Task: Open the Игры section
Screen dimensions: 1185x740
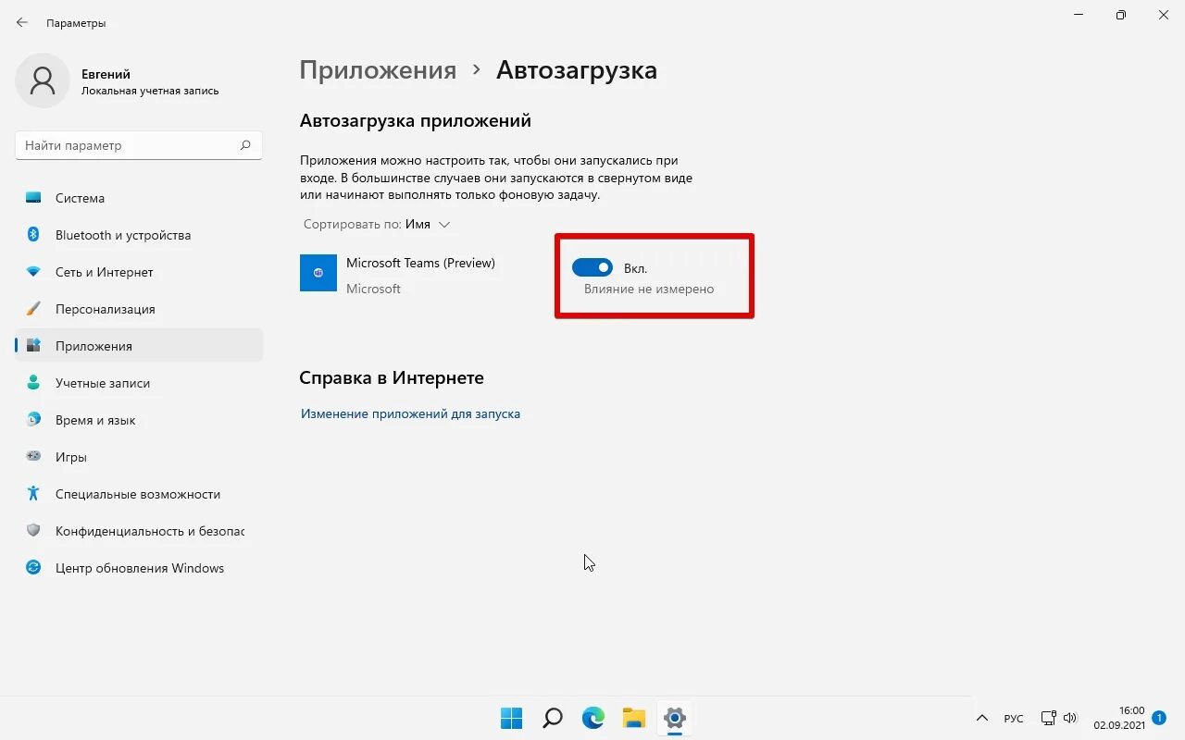Action: click(139, 457)
